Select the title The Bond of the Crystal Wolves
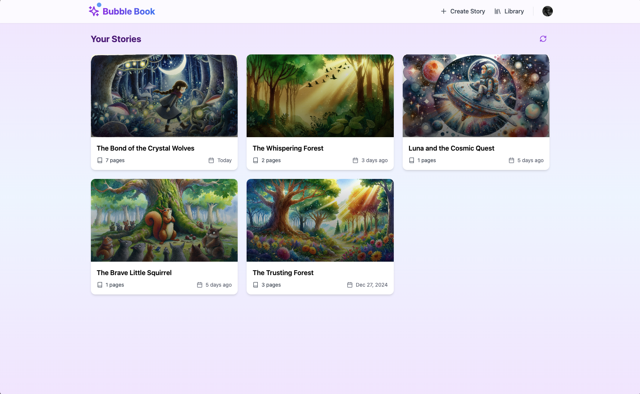This screenshot has width=640, height=394. pyautogui.click(x=146, y=148)
